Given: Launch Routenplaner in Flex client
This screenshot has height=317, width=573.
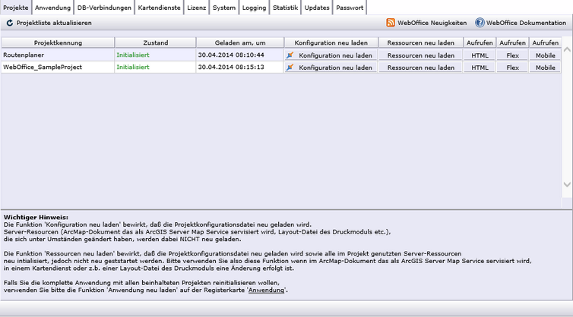Looking at the screenshot, I should point(512,55).
